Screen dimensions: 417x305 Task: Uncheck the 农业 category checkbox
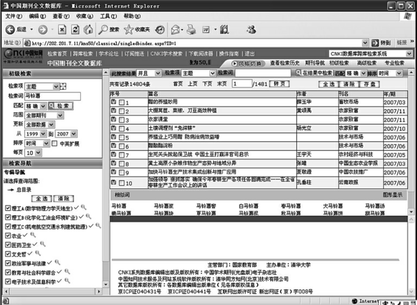click(8, 235)
